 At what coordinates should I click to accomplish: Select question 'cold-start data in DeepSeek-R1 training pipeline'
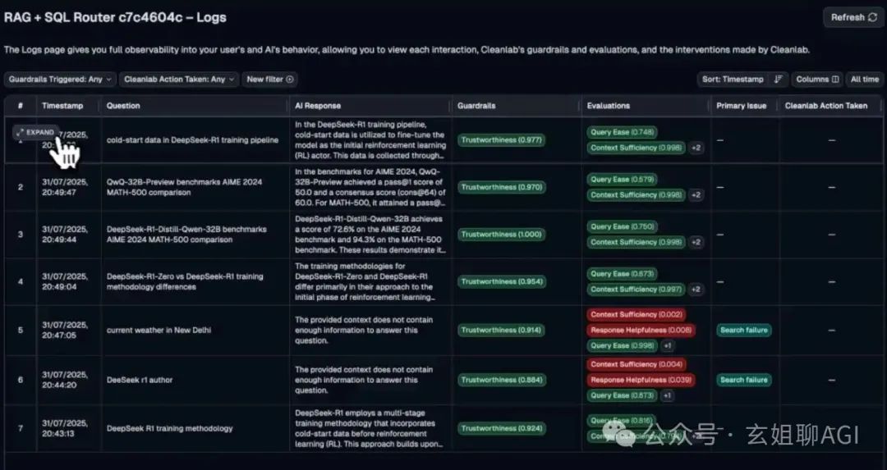point(192,140)
